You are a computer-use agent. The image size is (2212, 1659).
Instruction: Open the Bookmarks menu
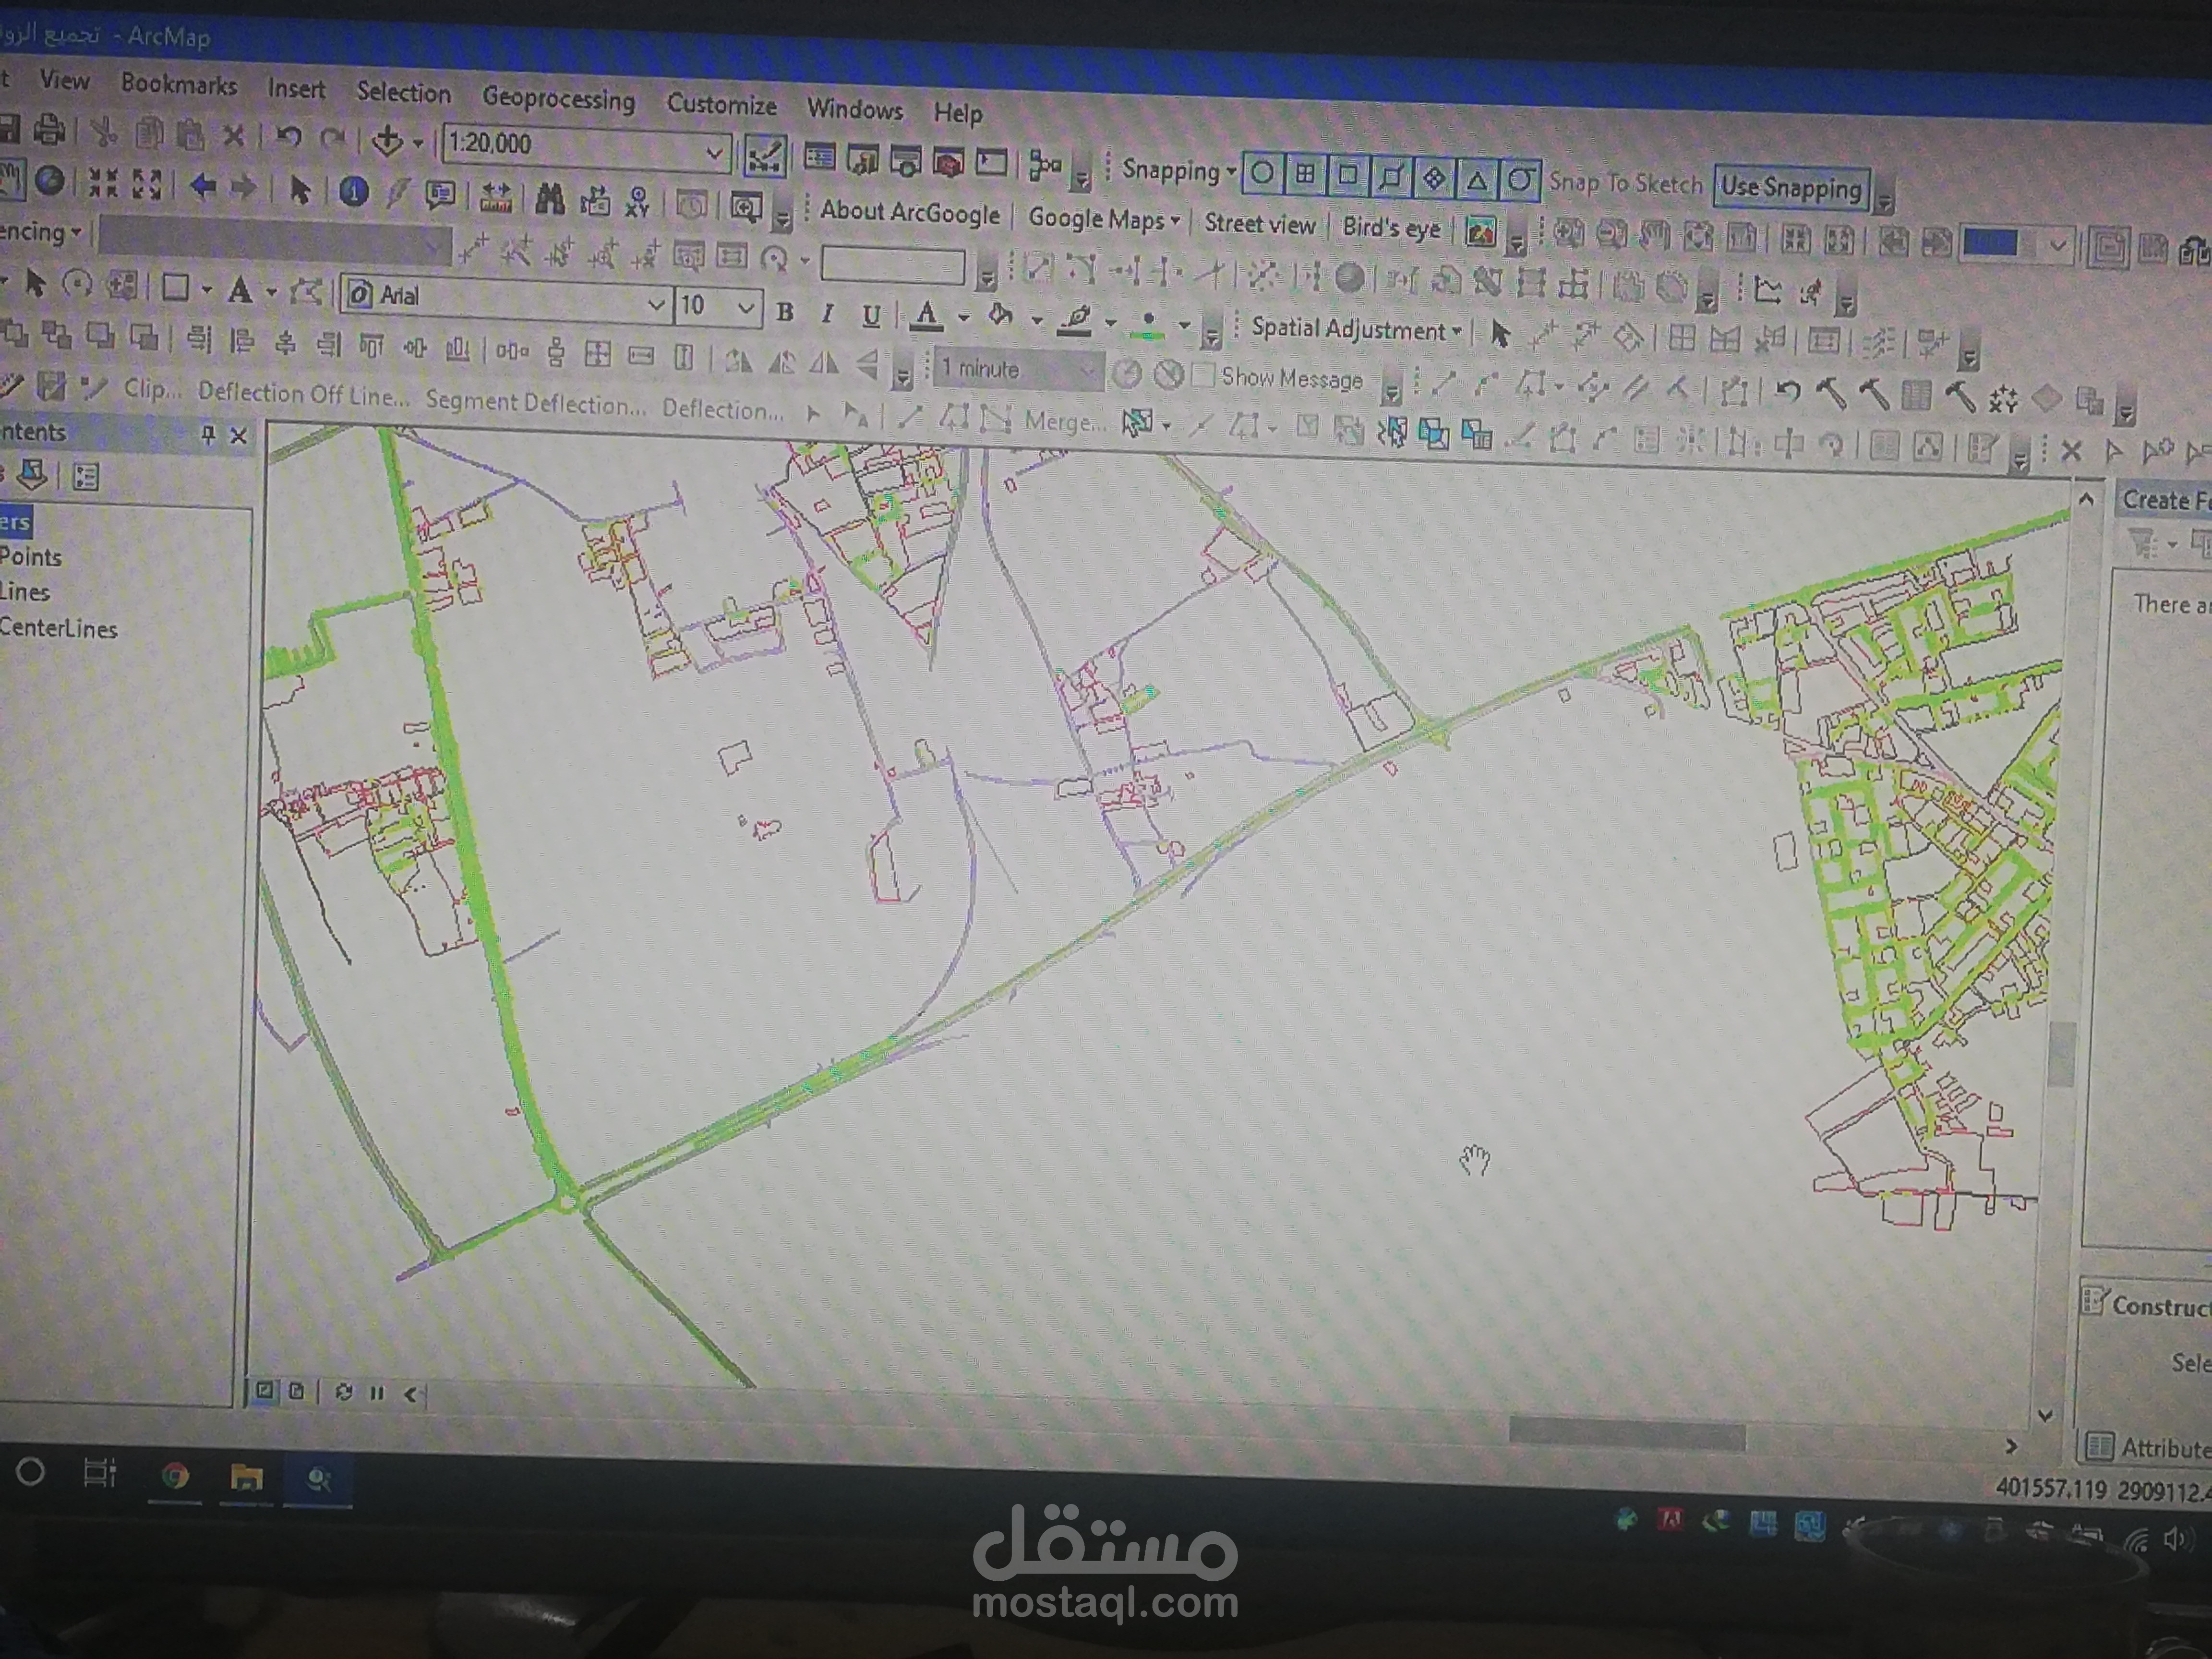(179, 84)
